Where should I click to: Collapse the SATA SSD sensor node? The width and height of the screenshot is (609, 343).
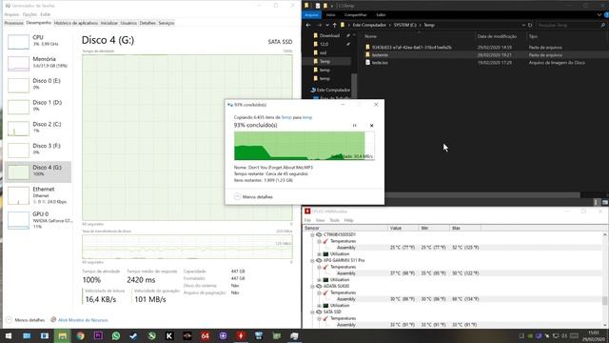click(312, 312)
